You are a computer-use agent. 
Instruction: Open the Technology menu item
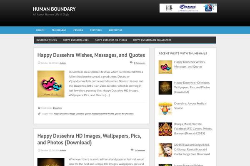[x=59, y=30]
